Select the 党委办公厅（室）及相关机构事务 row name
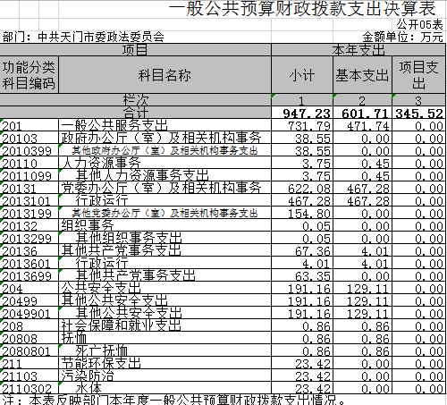Screen dimensions: 447x405 pyautogui.click(x=164, y=188)
